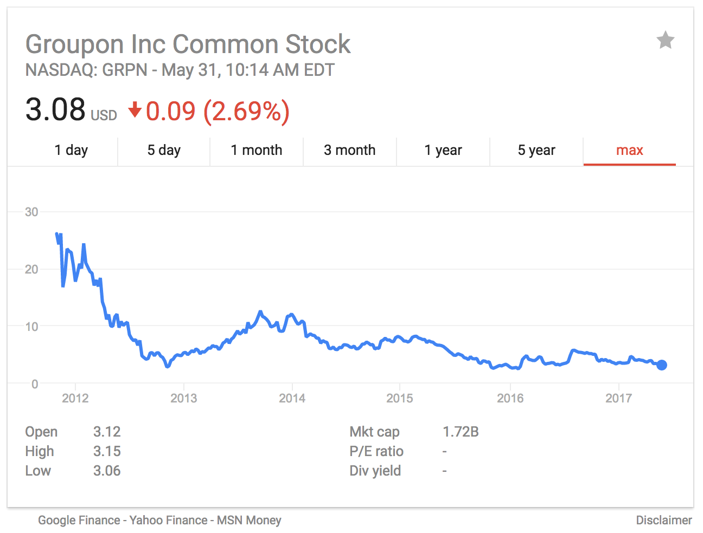Click the 1.72B market cap value

coord(461,432)
